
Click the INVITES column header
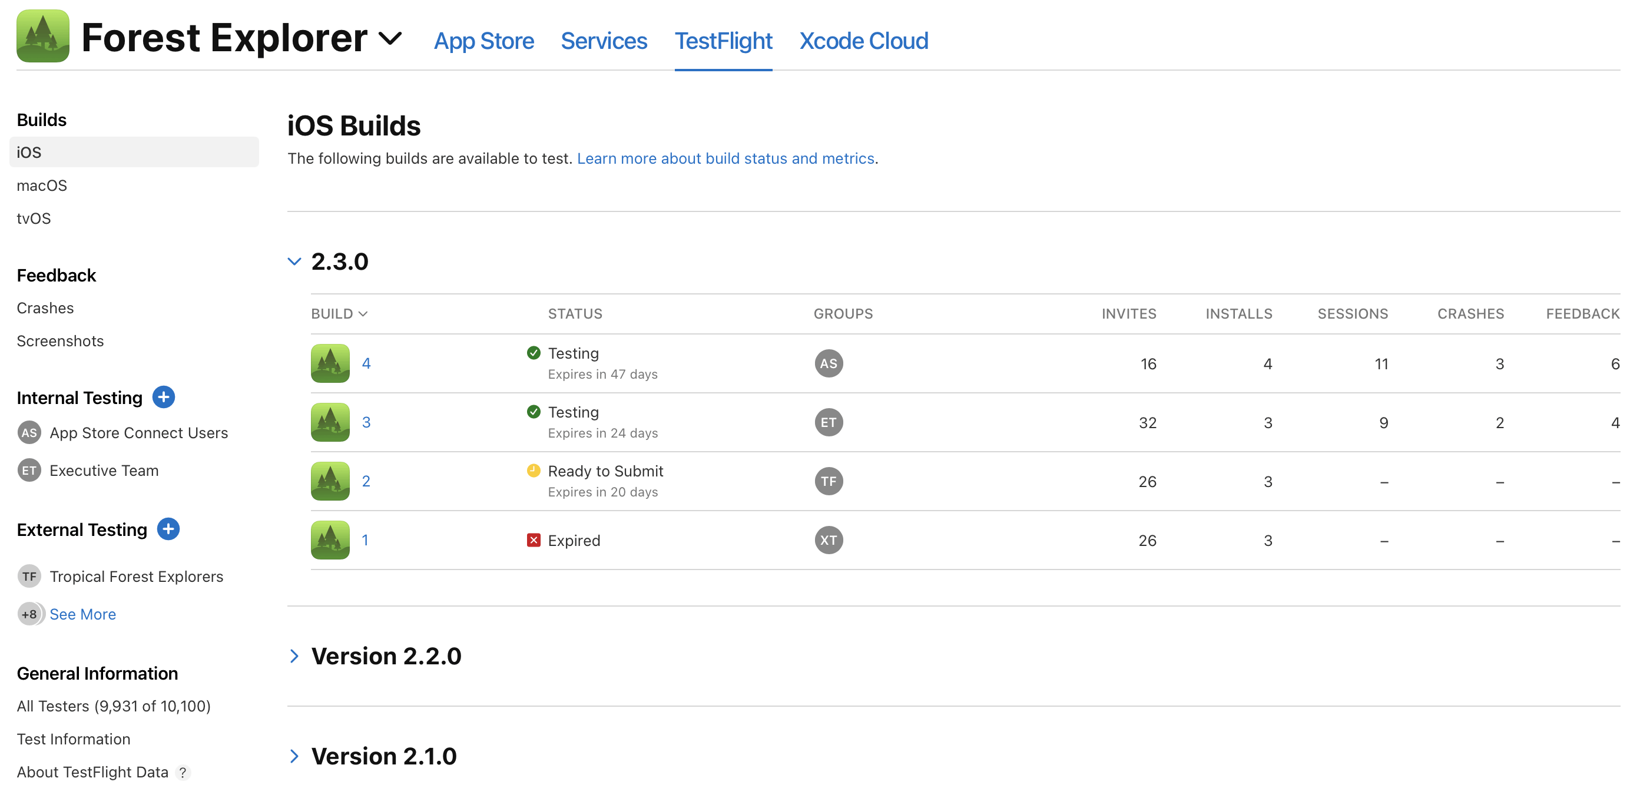tap(1128, 314)
